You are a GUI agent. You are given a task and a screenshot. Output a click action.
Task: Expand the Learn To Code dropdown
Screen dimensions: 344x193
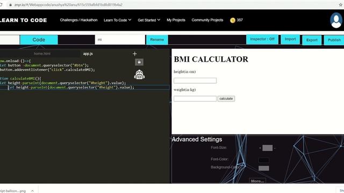[117, 20]
